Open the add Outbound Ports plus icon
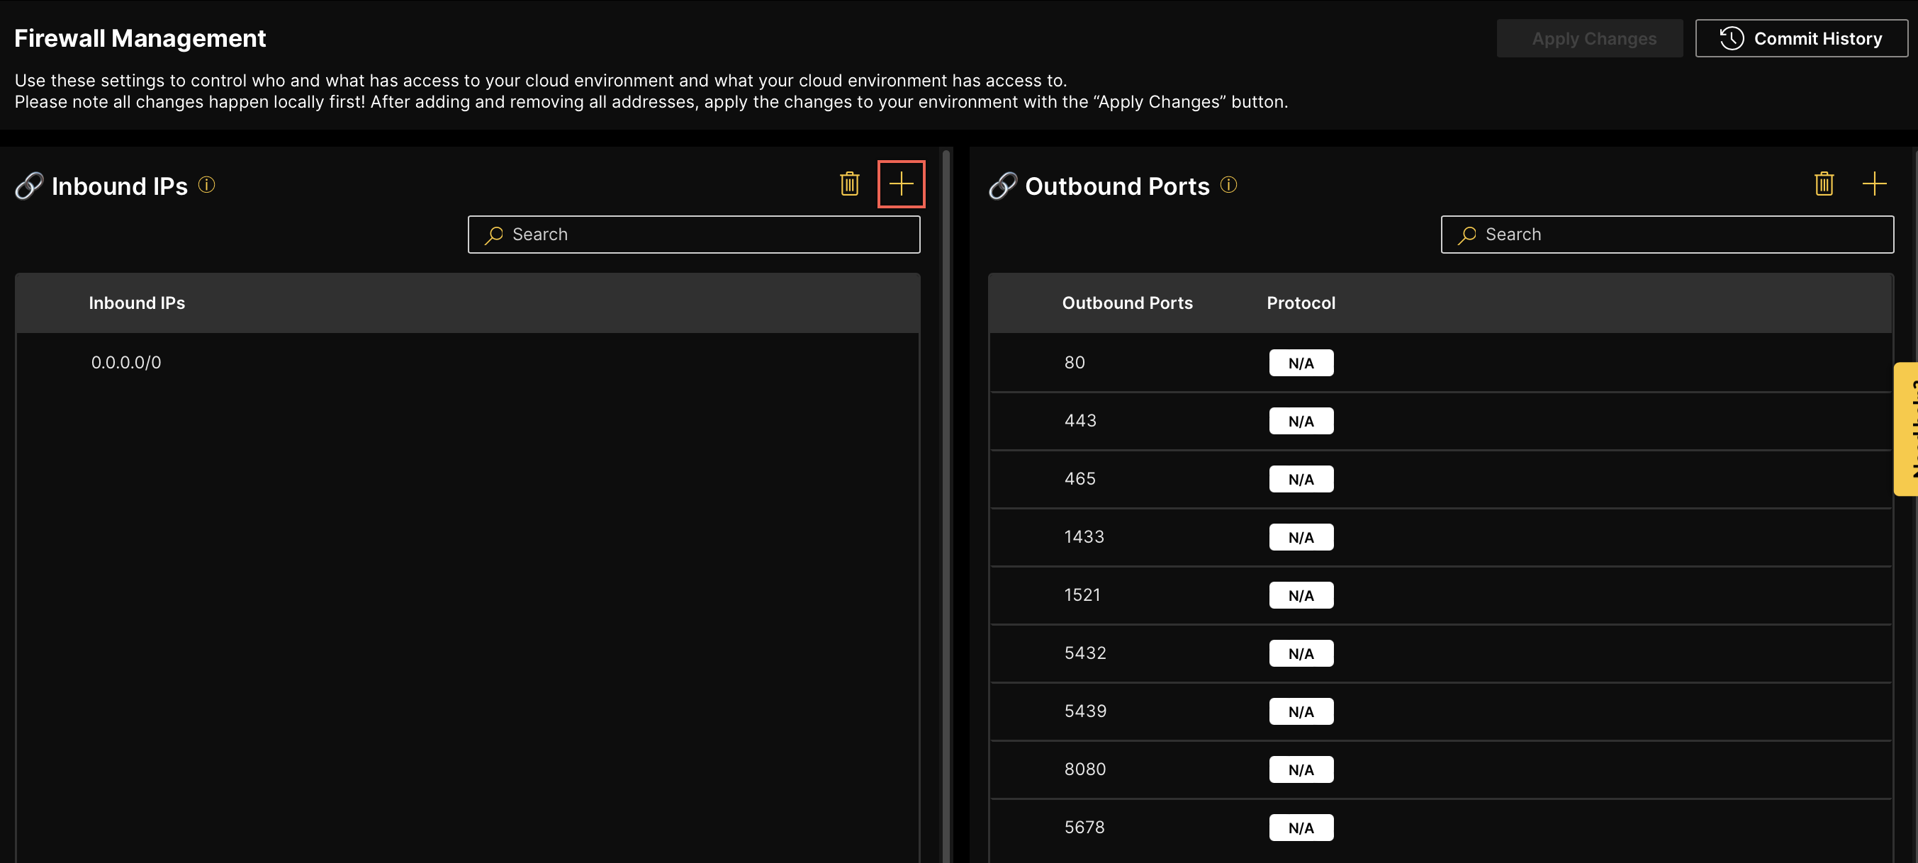Screen dimensions: 1918x863 coord(1875,184)
